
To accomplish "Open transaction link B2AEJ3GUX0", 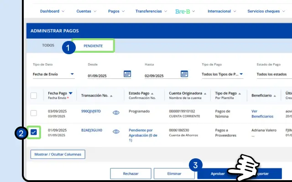I will click(92, 130).
